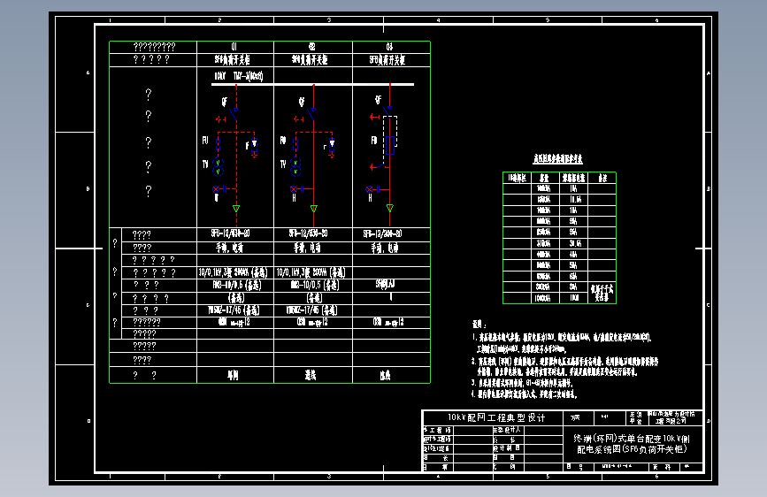Image resolution: width=767 pixels, height=497 pixels.
Task: Click the TV transformer circles in first cabinet
Action: (219, 167)
